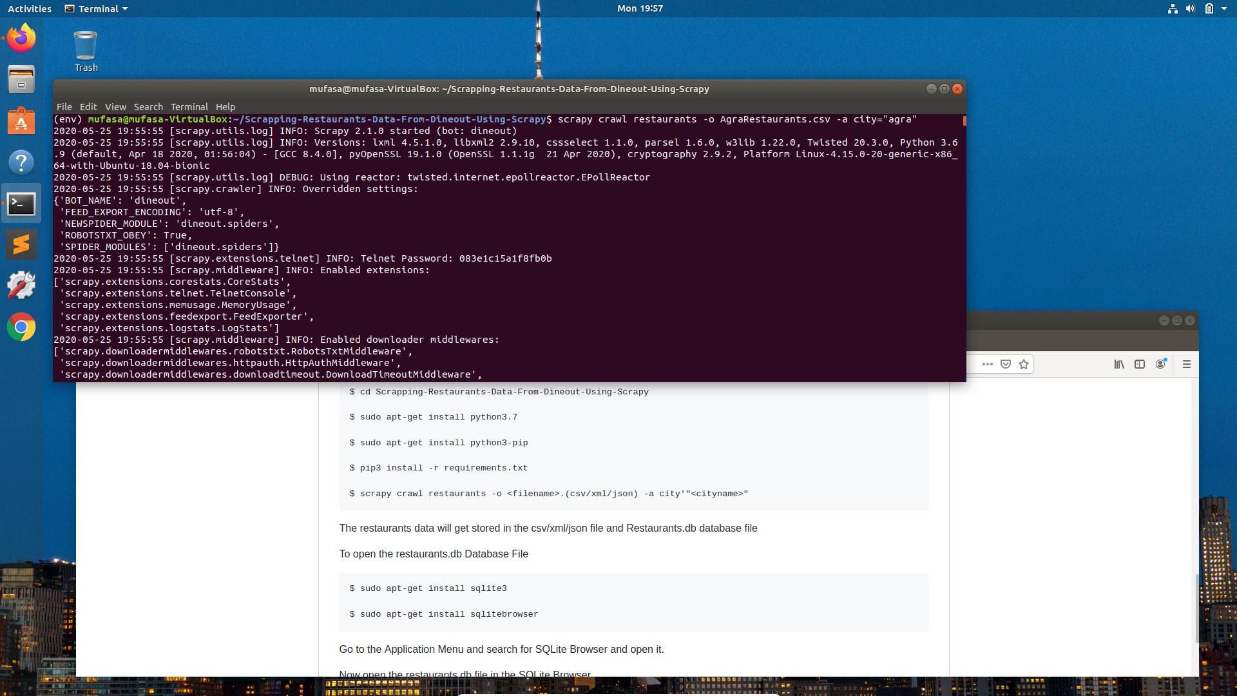The height and width of the screenshot is (696, 1237).
Task: Open the Search menu in terminal
Action: click(148, 107)
